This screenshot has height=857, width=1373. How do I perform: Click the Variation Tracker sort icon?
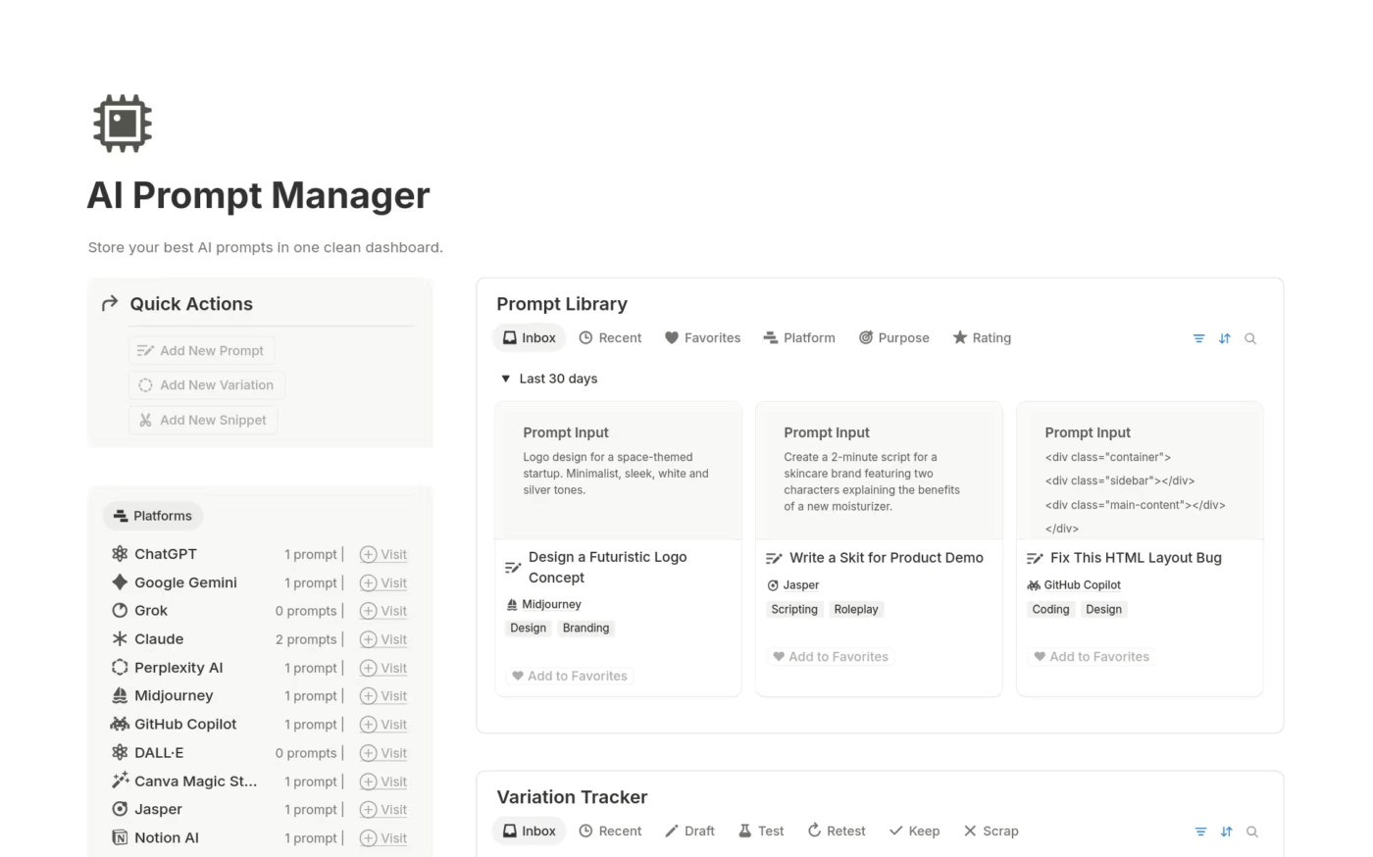point(1226,832)
